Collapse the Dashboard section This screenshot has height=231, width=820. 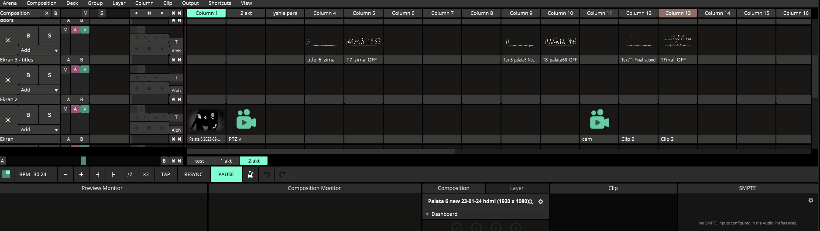(427, 214)
